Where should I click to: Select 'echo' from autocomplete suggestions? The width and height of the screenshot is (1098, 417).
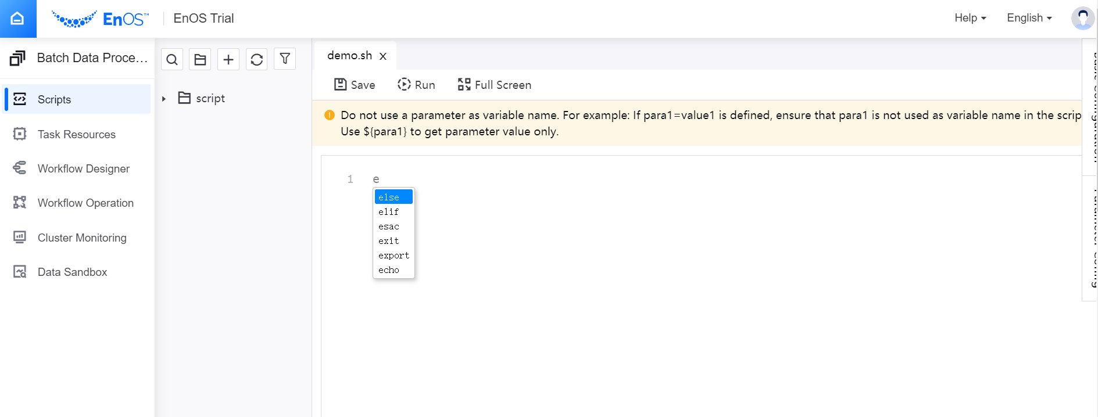click(x=389, y=270)
